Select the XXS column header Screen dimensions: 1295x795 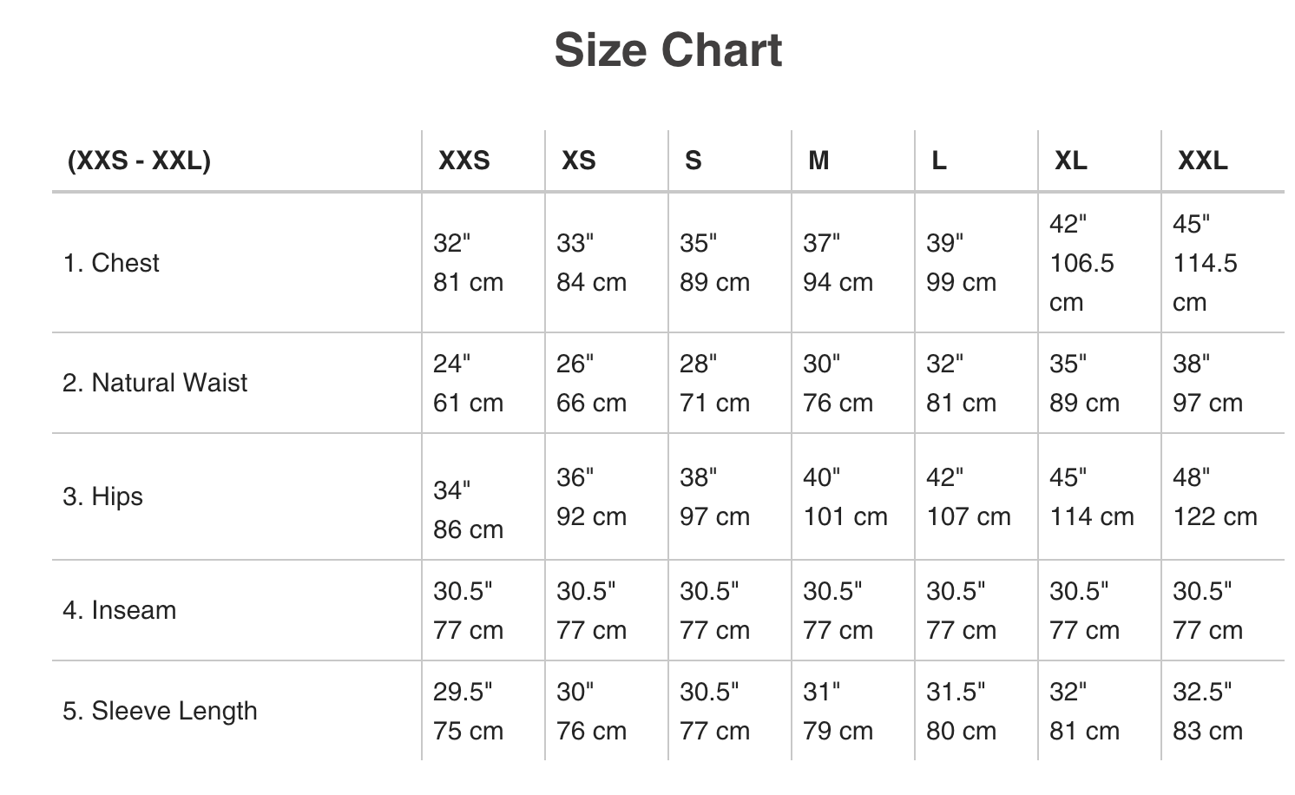(463, 161)
